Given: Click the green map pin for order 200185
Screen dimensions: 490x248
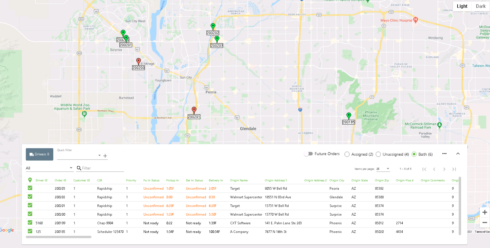Looking at the screenshot, I should coord(348,116).
